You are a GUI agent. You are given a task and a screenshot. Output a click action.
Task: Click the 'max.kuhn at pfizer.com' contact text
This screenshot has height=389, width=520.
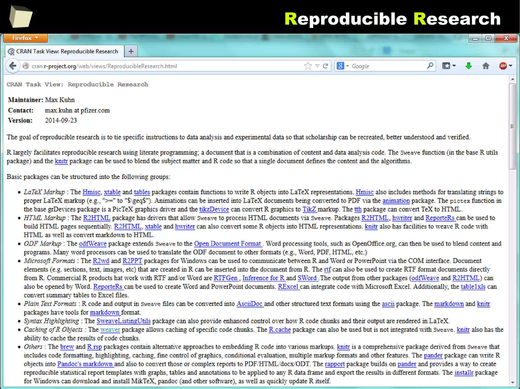77,110
